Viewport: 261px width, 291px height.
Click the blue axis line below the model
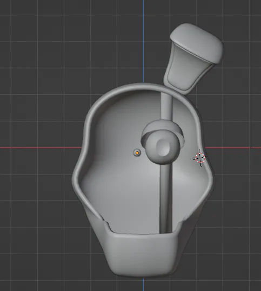tap(143, 284)
